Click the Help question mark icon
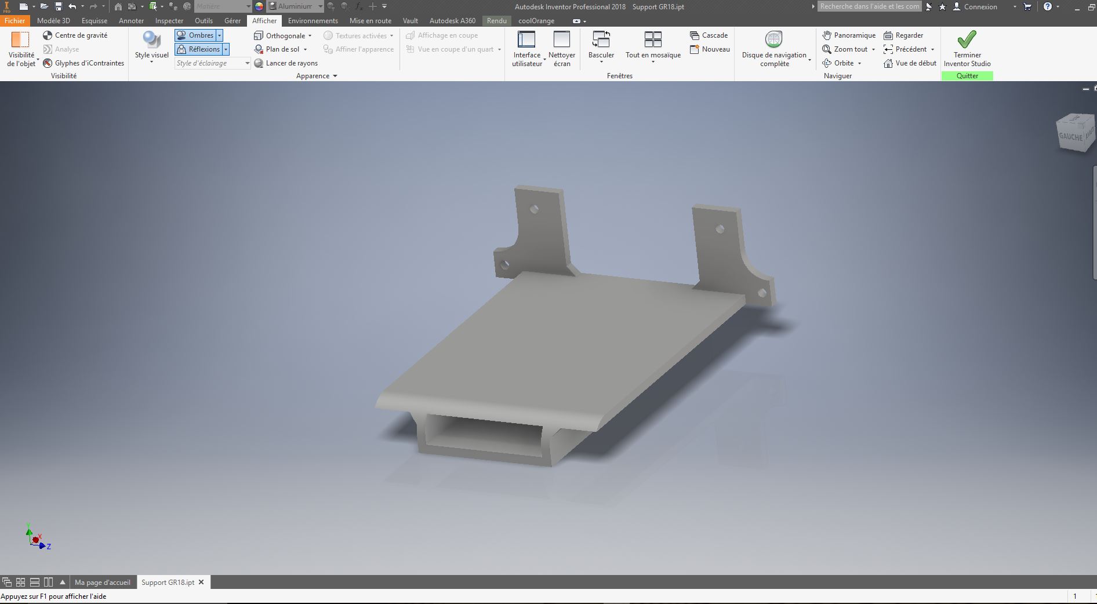Image resolution: width=1097 pixels, height=604 pixels. click(1047, 6)
